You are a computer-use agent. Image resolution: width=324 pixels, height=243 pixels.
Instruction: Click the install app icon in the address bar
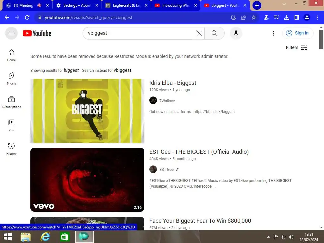[x=233, y=17]
